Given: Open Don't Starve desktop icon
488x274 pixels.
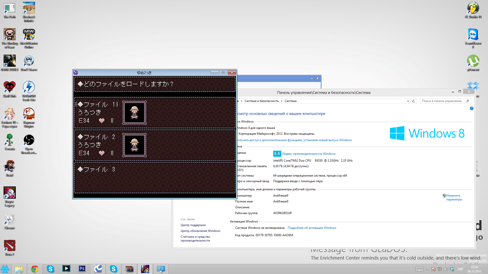Looking at the screenshot, I should [x=29, y=63].
